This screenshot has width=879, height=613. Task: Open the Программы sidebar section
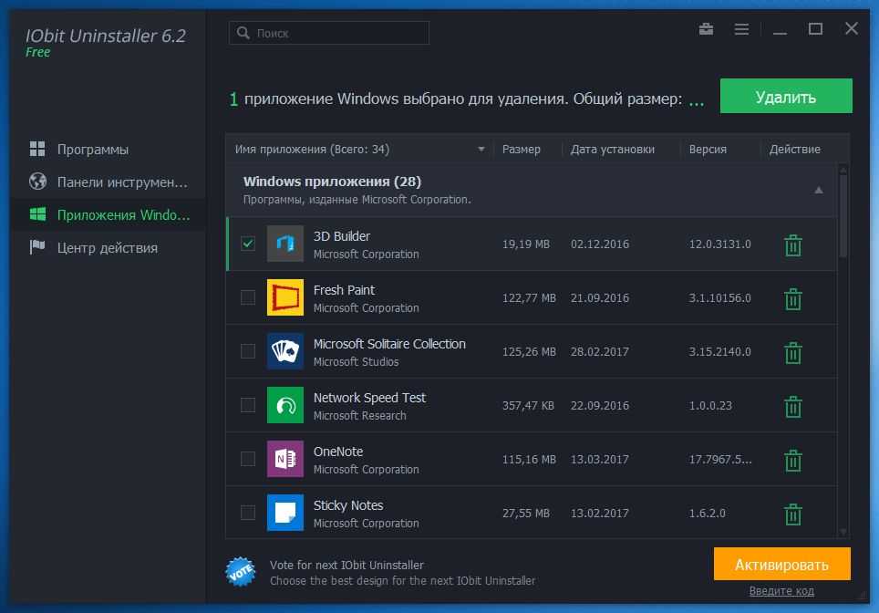92,149
